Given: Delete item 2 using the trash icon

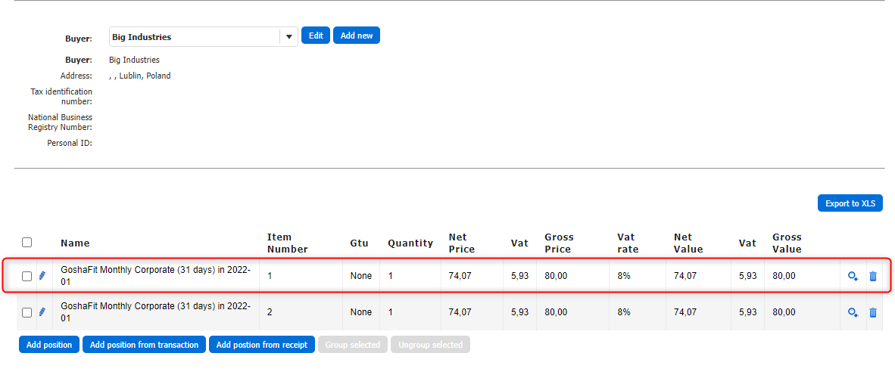Looking at the screenshot, I should [x=872, y=312].
